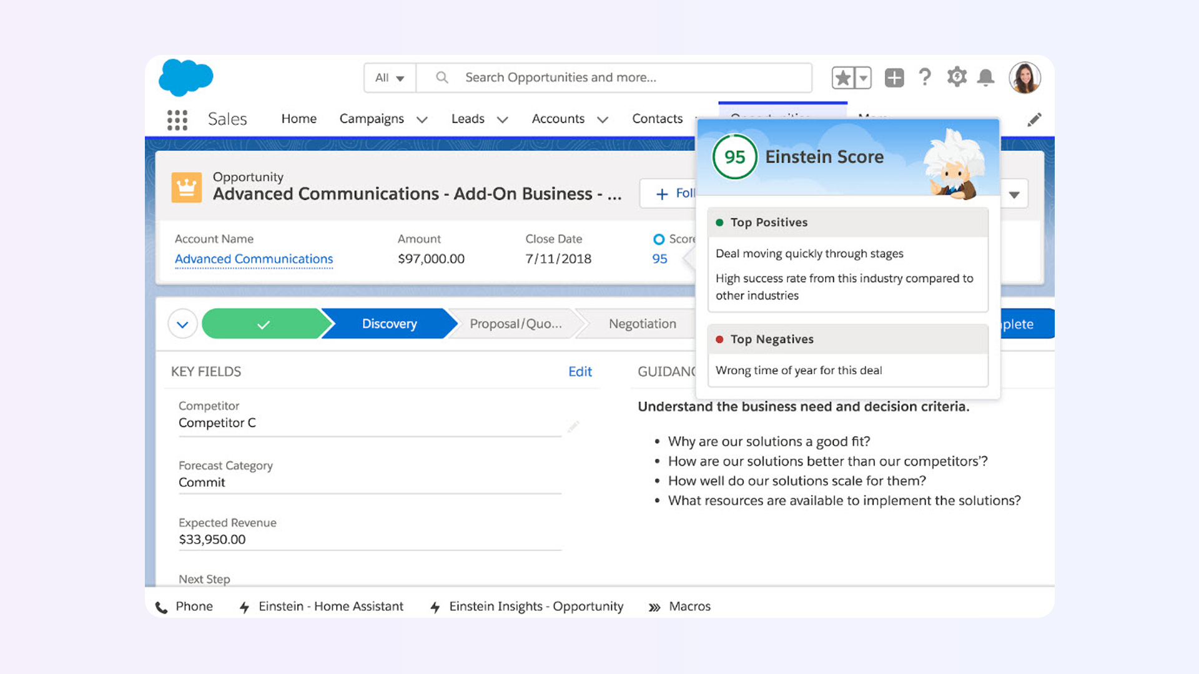Click the red Top Negatives dot
Viewport: 1199px width, 674px height.
(x=719, y=339)
